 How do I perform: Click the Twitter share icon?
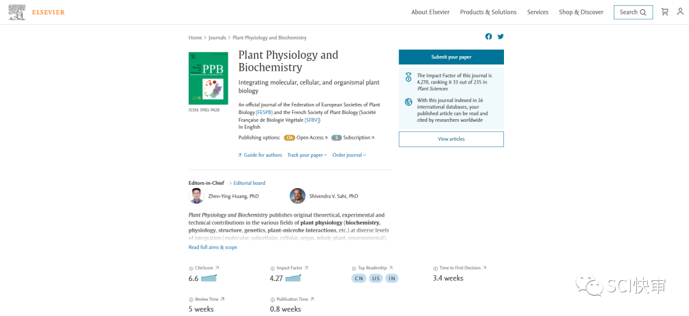tap(501, 36)
